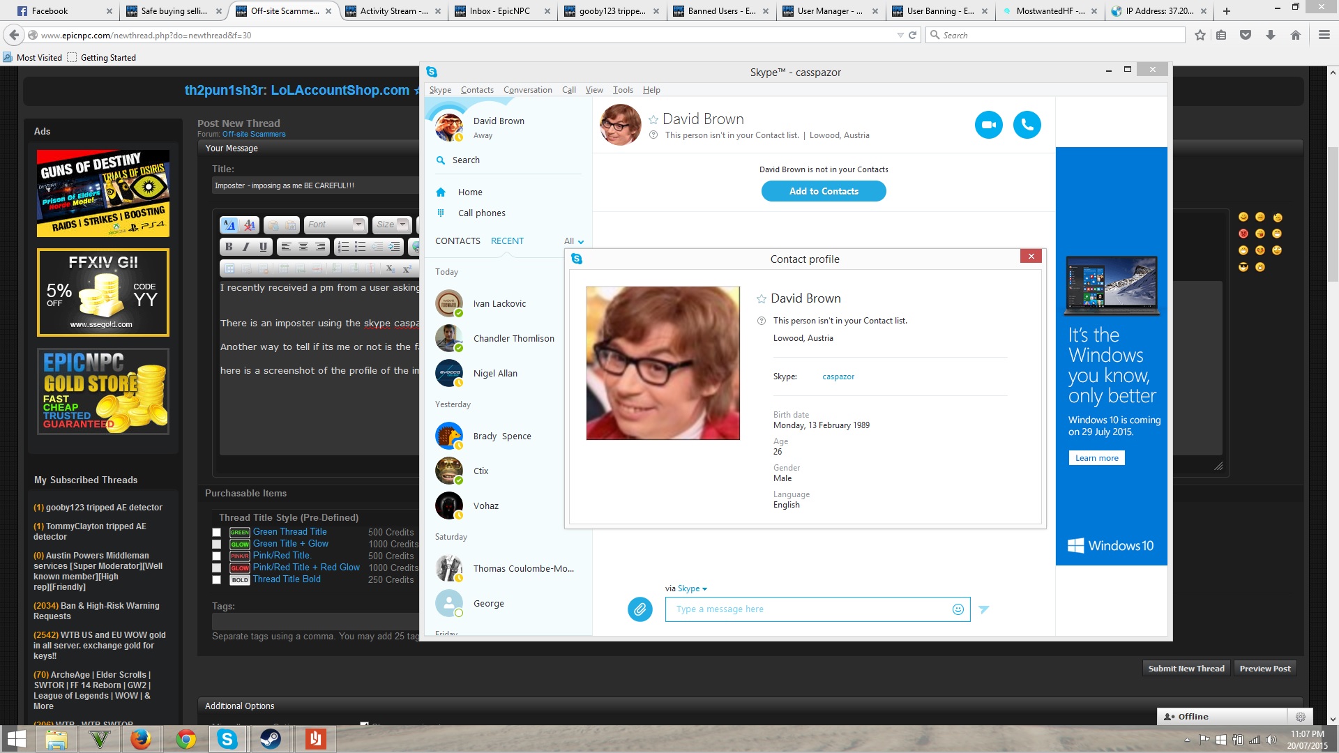Check Pink/Red Title option
This screenshot has height=753, width=1339.
216,556
